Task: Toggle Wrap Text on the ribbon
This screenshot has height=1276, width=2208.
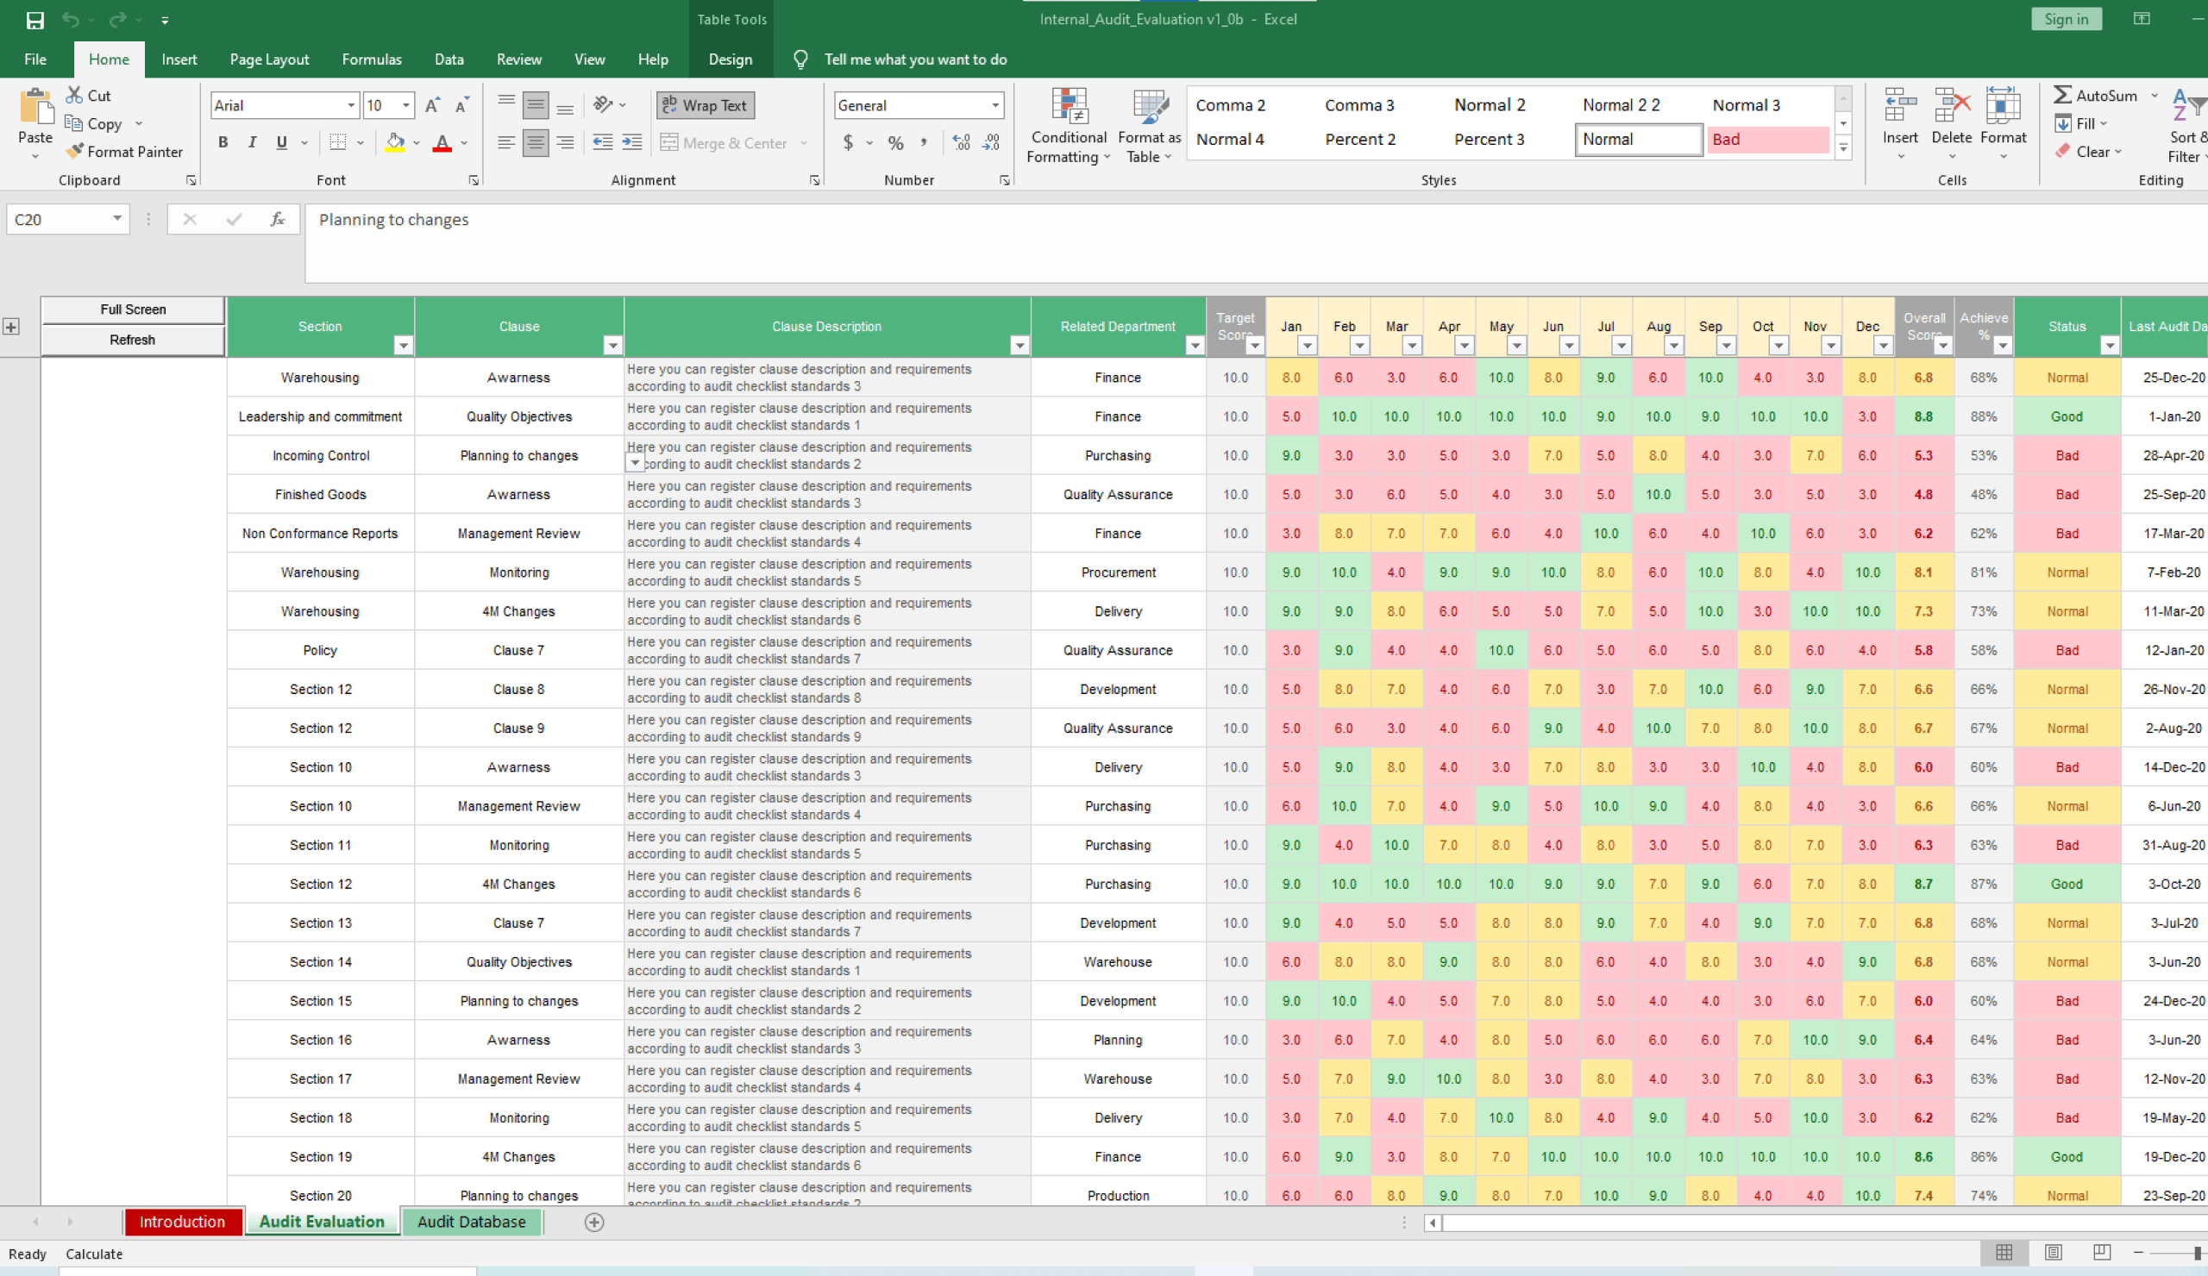Action: (706, 106)
